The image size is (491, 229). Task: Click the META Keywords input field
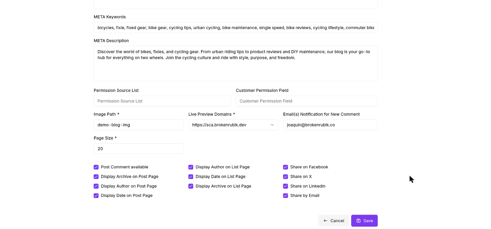point(235,28)
